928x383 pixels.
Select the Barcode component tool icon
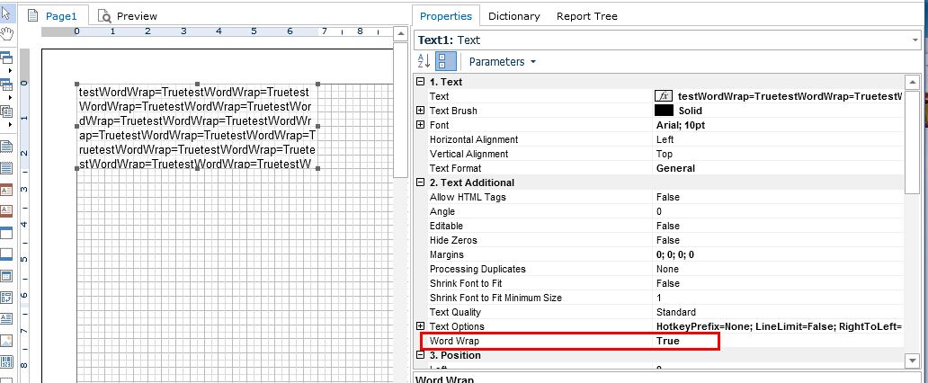[x=6, y=361]
